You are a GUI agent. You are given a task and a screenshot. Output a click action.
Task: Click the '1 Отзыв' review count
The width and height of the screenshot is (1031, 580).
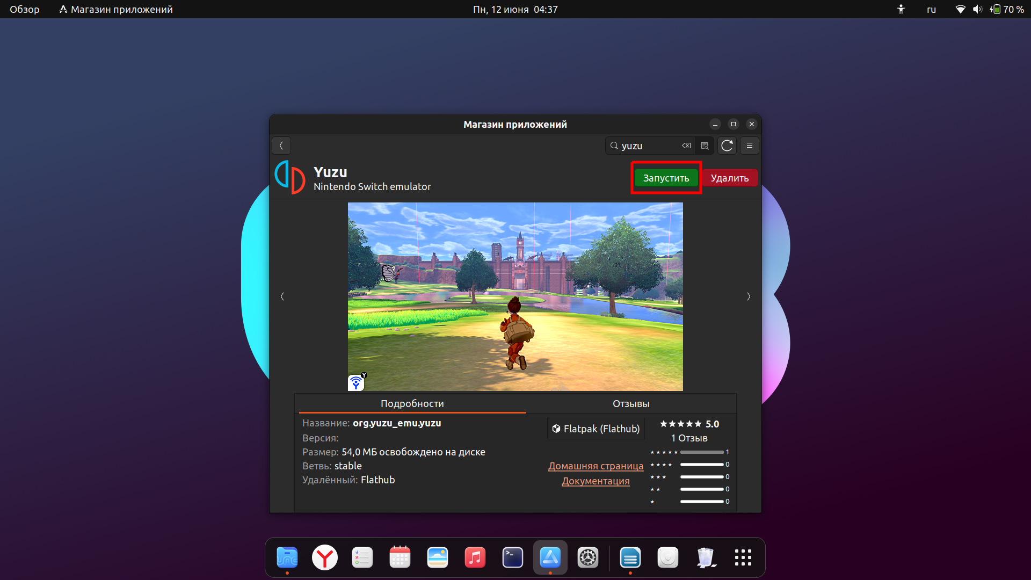click(689, 438)
